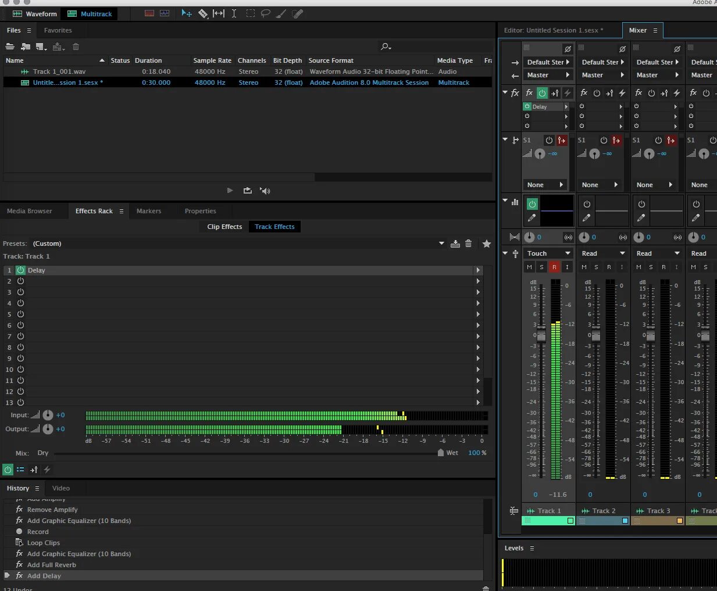Screen dimensions: 717x591
Task: Click New File icon in Files panel
Action: click(x=41, y=46)
